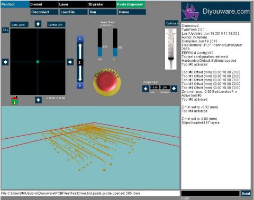The height and width of the screenshot is (200, 254).
Task: Switch to the Laser tab
Action: (x=72, y=4)
